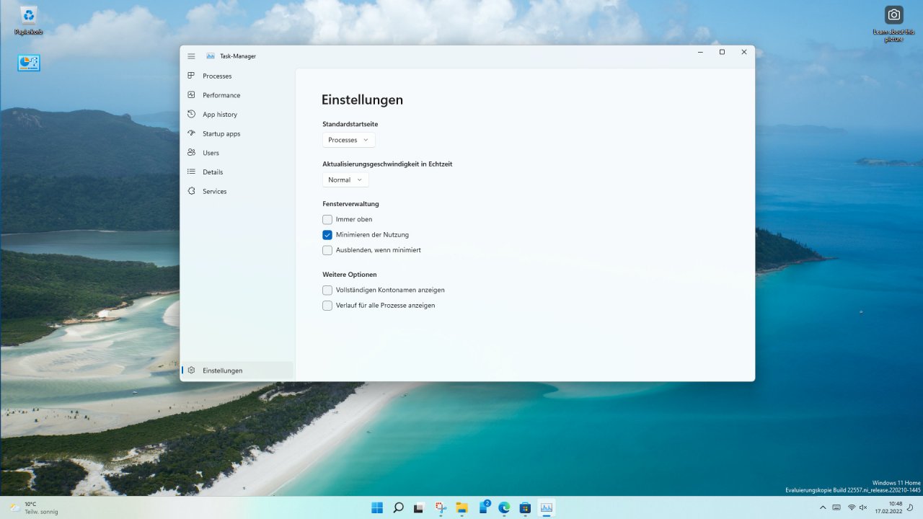Open the Standardstartseite Processes dropdown
Screen dimensions: 923x519
tap(348, 140)
